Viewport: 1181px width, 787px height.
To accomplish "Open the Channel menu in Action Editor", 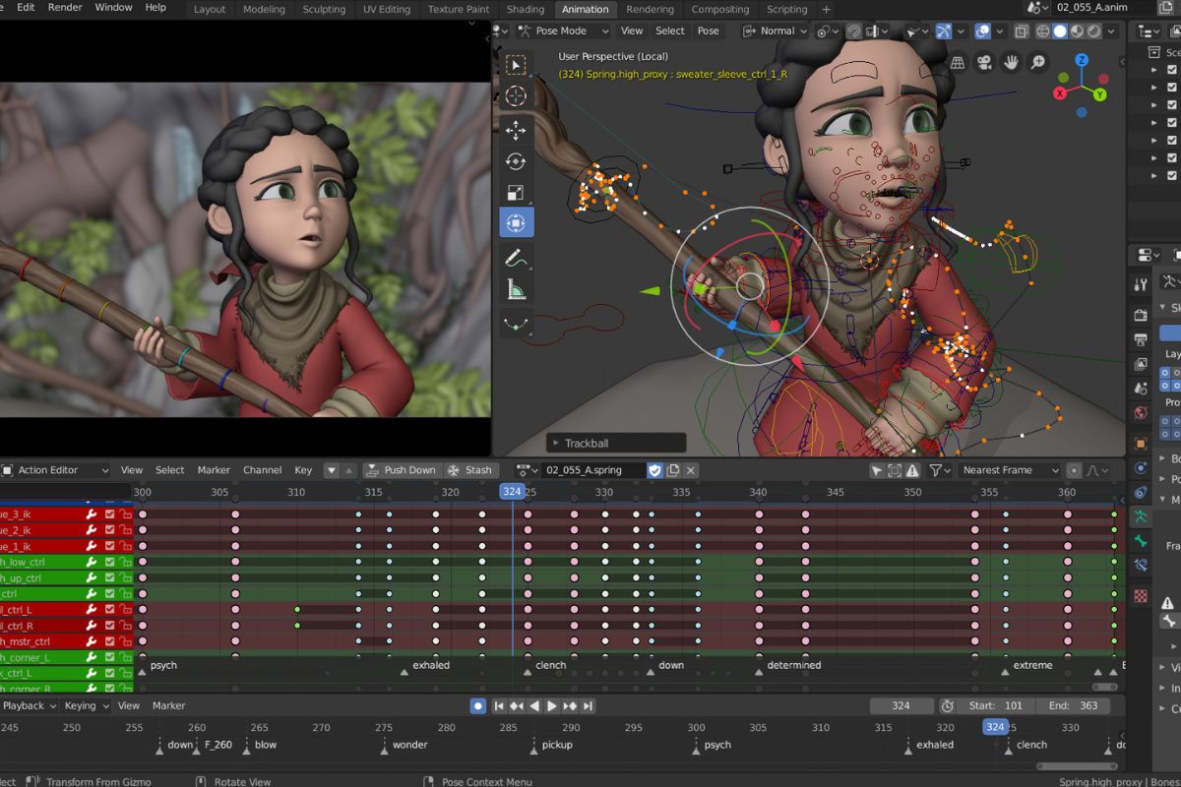I will coord(262,470).
